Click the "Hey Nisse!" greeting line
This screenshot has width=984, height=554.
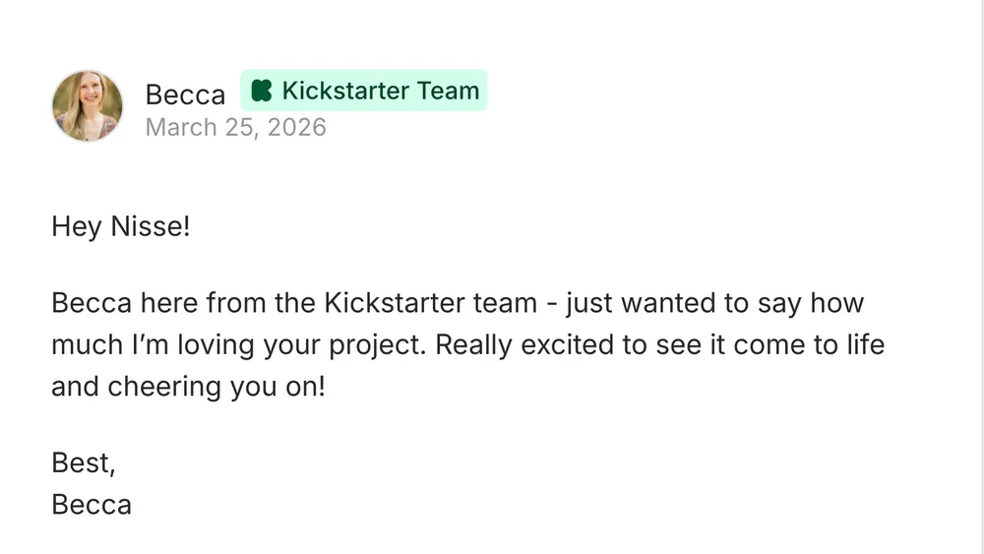(120, 227)
